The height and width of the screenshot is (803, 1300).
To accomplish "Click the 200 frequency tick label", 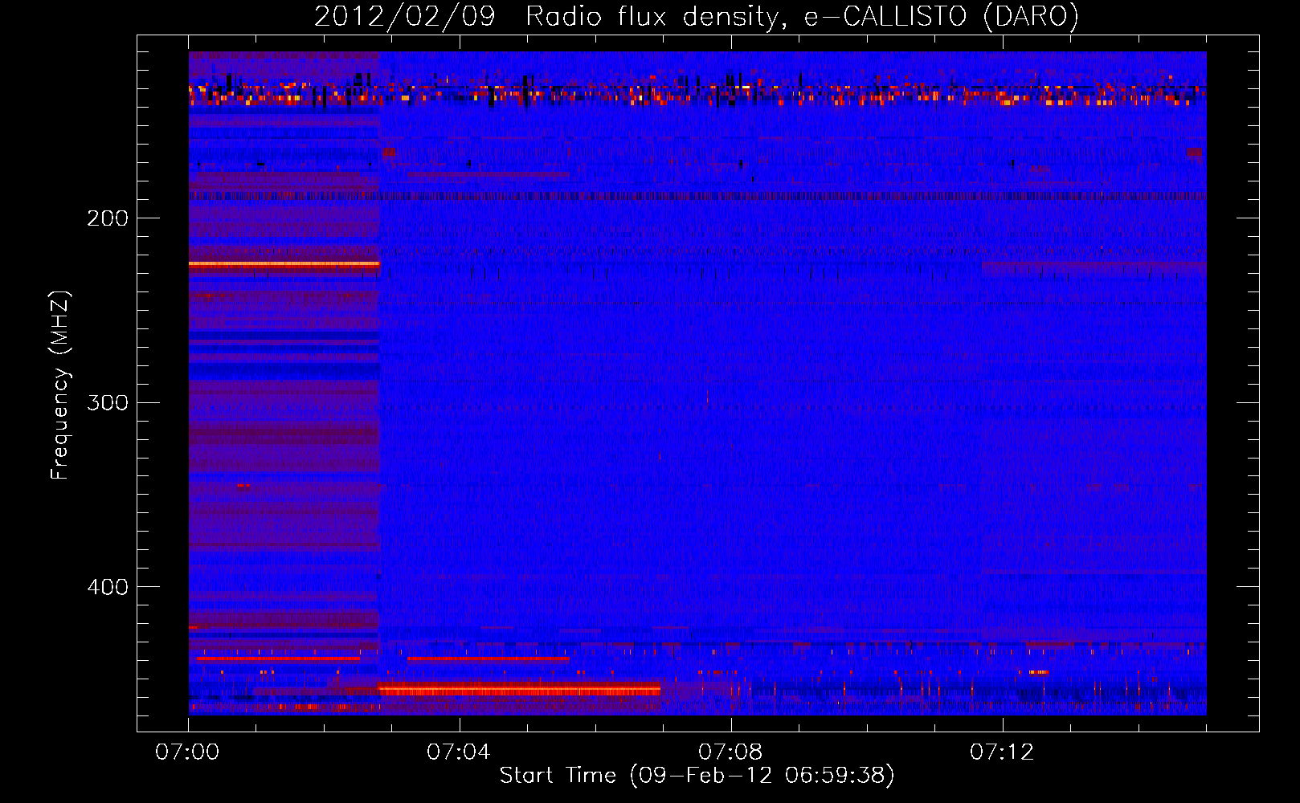I will pyautogui.click(x=108, y=218).
